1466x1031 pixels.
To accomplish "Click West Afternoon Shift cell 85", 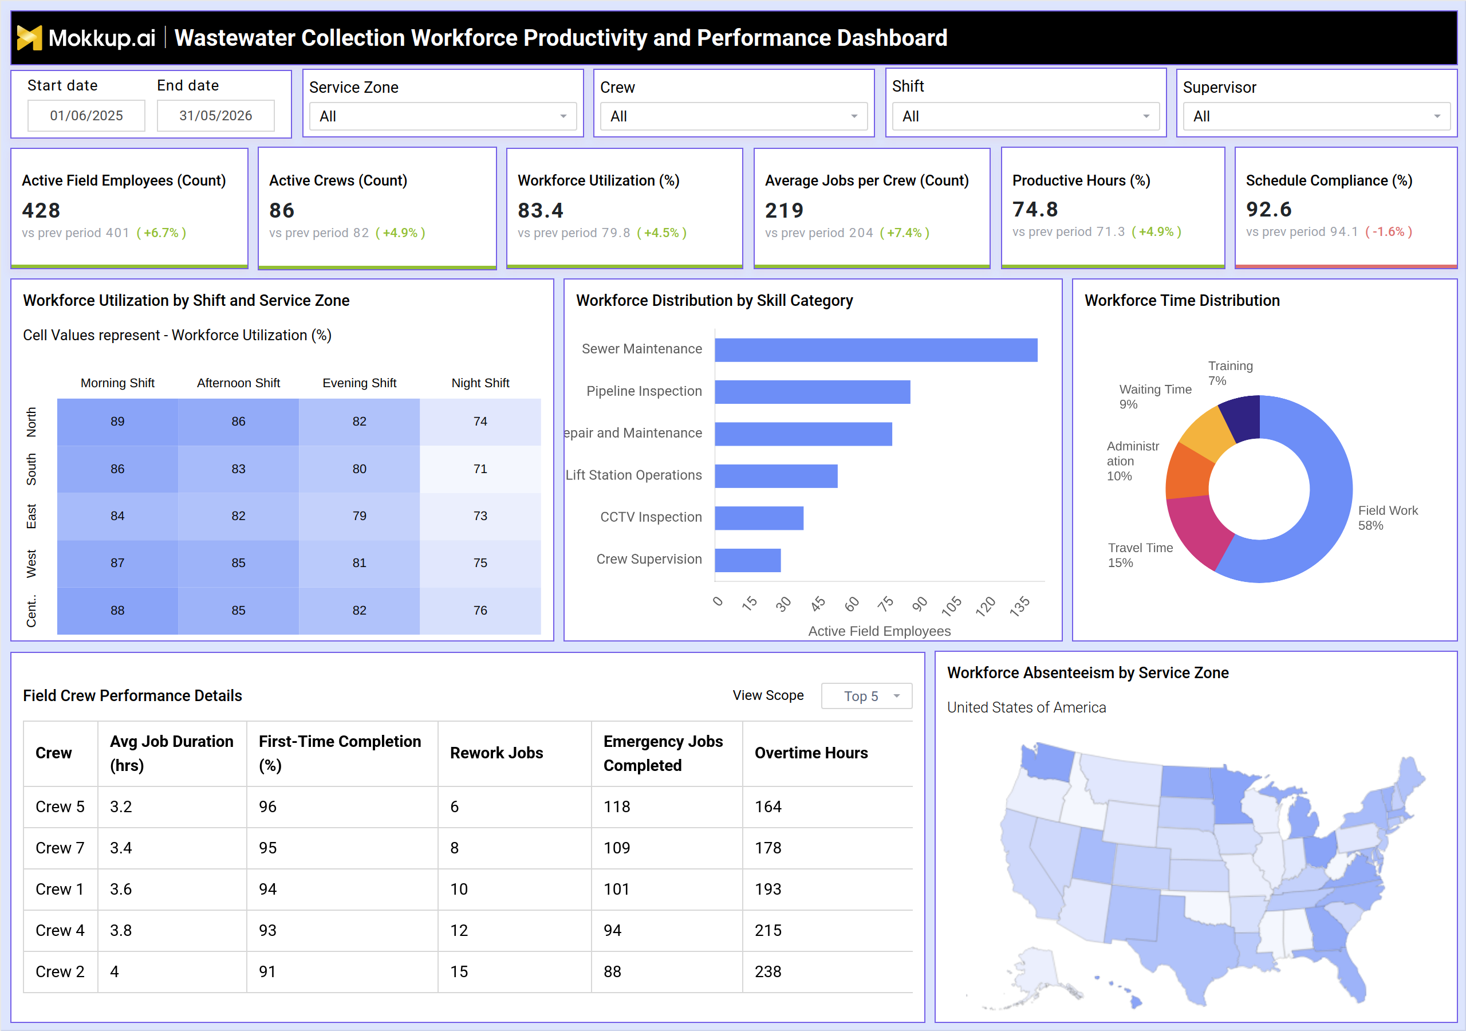I will coord(238,564).
